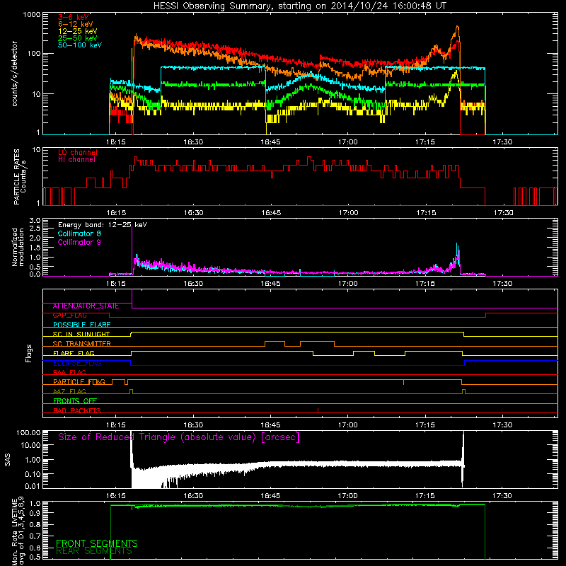The width and height of the screenshot is (566, 566).
Task: Select the FLARE_FLAG label
Action: tap(74, 353)
